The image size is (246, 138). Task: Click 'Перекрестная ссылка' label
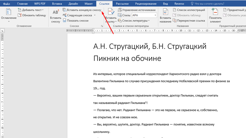[191, 21]
